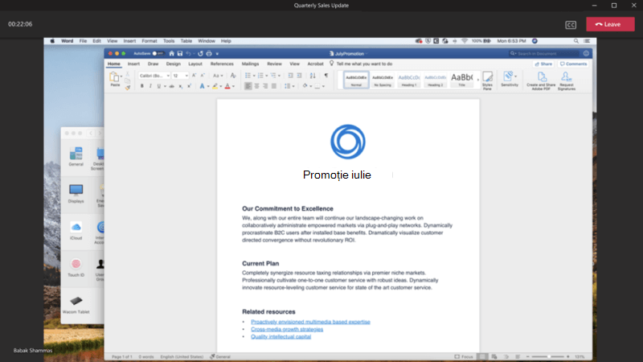The image size is (643, 362).
Task: Click Tell me what you want to do
Action: (x=364, y=64)
